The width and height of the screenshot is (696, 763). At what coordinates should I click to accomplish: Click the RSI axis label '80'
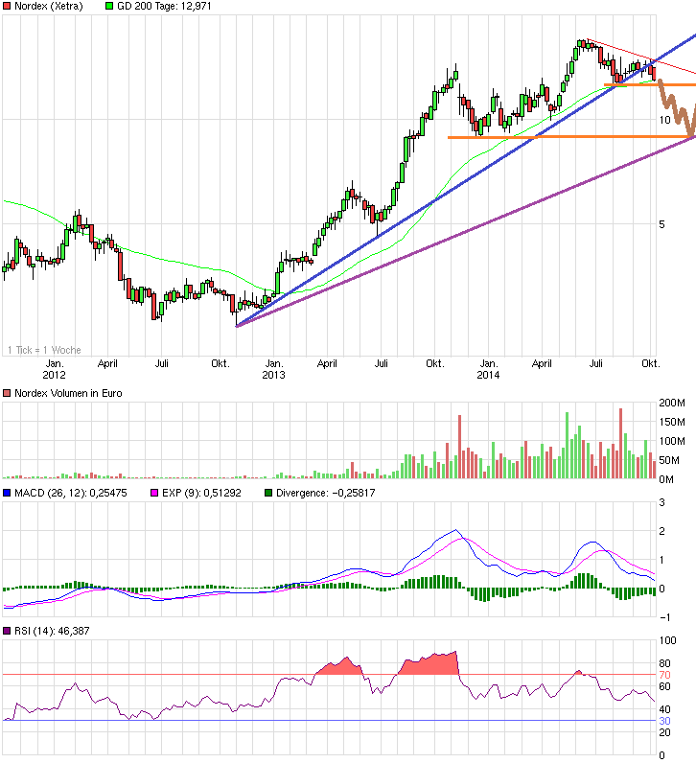[x=665, y=663]
